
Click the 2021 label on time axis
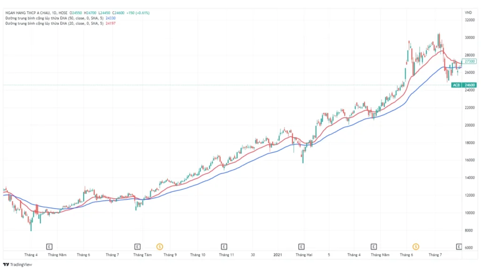point(278,255)
